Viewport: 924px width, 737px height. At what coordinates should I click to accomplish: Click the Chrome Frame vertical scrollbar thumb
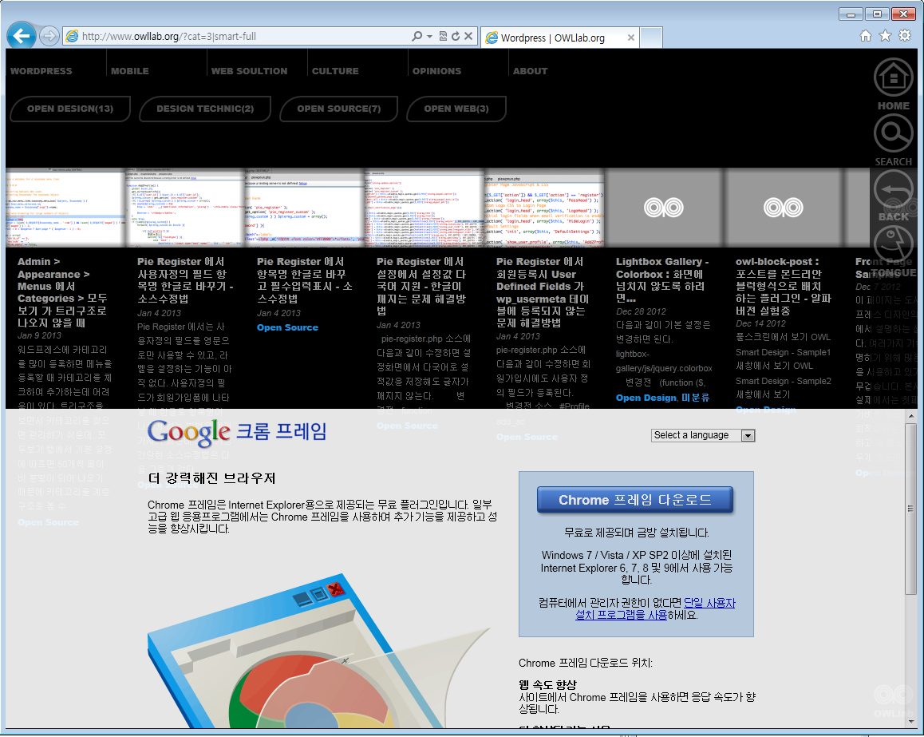[911, 509]
